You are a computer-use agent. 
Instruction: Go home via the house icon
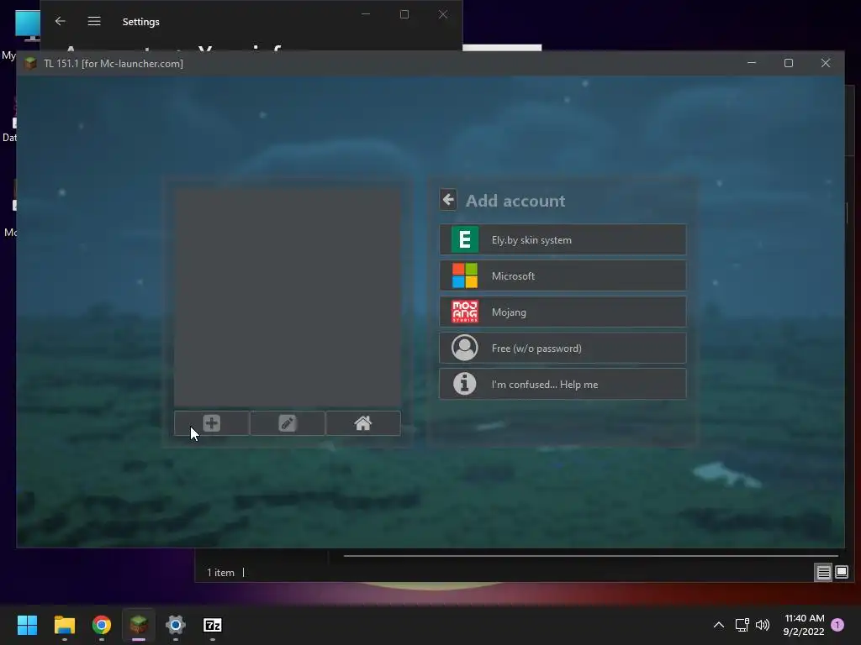click(x=363, y=423)
